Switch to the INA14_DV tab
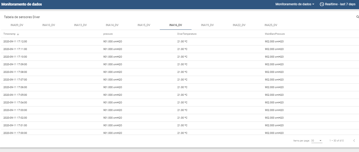359x152 pixels. tap(112, 25)
